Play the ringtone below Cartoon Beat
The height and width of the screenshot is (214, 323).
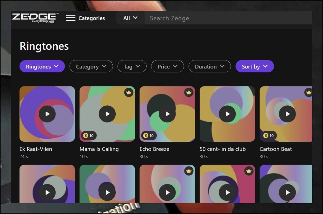[x=287, y=192]
